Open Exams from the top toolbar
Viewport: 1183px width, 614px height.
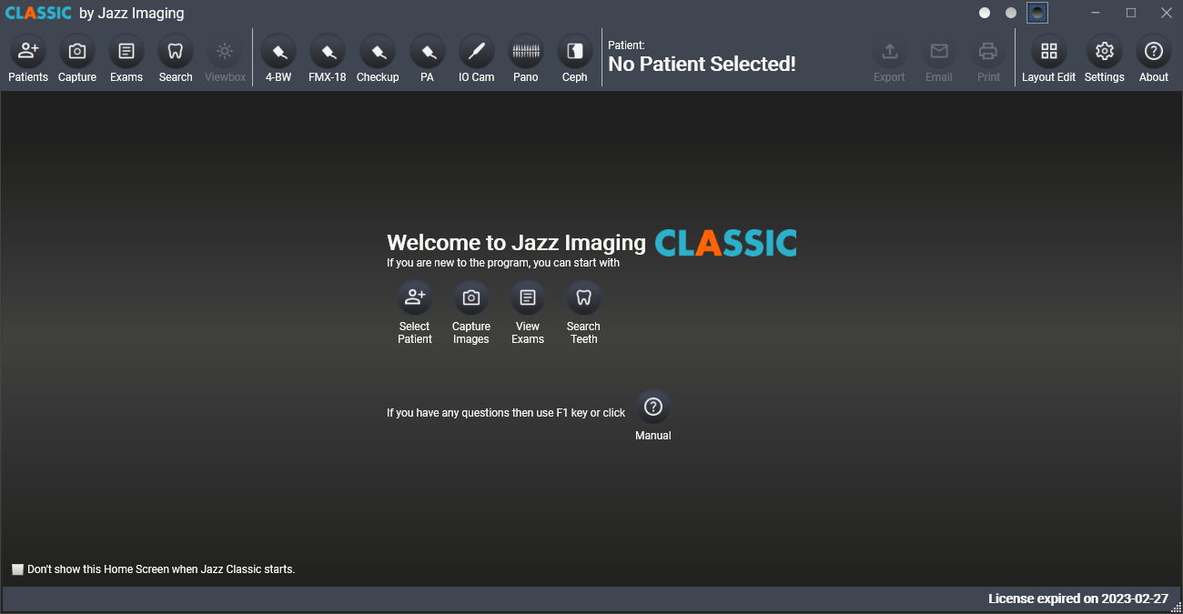126,52
